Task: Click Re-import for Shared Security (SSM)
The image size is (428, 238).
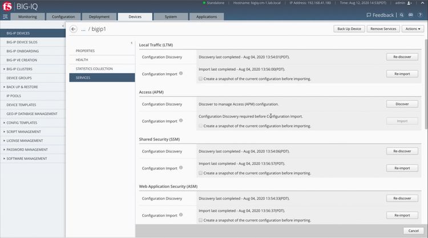Action: pos(402,168)
